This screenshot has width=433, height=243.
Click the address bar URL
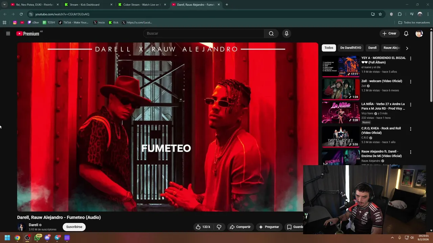click(62, 14)
